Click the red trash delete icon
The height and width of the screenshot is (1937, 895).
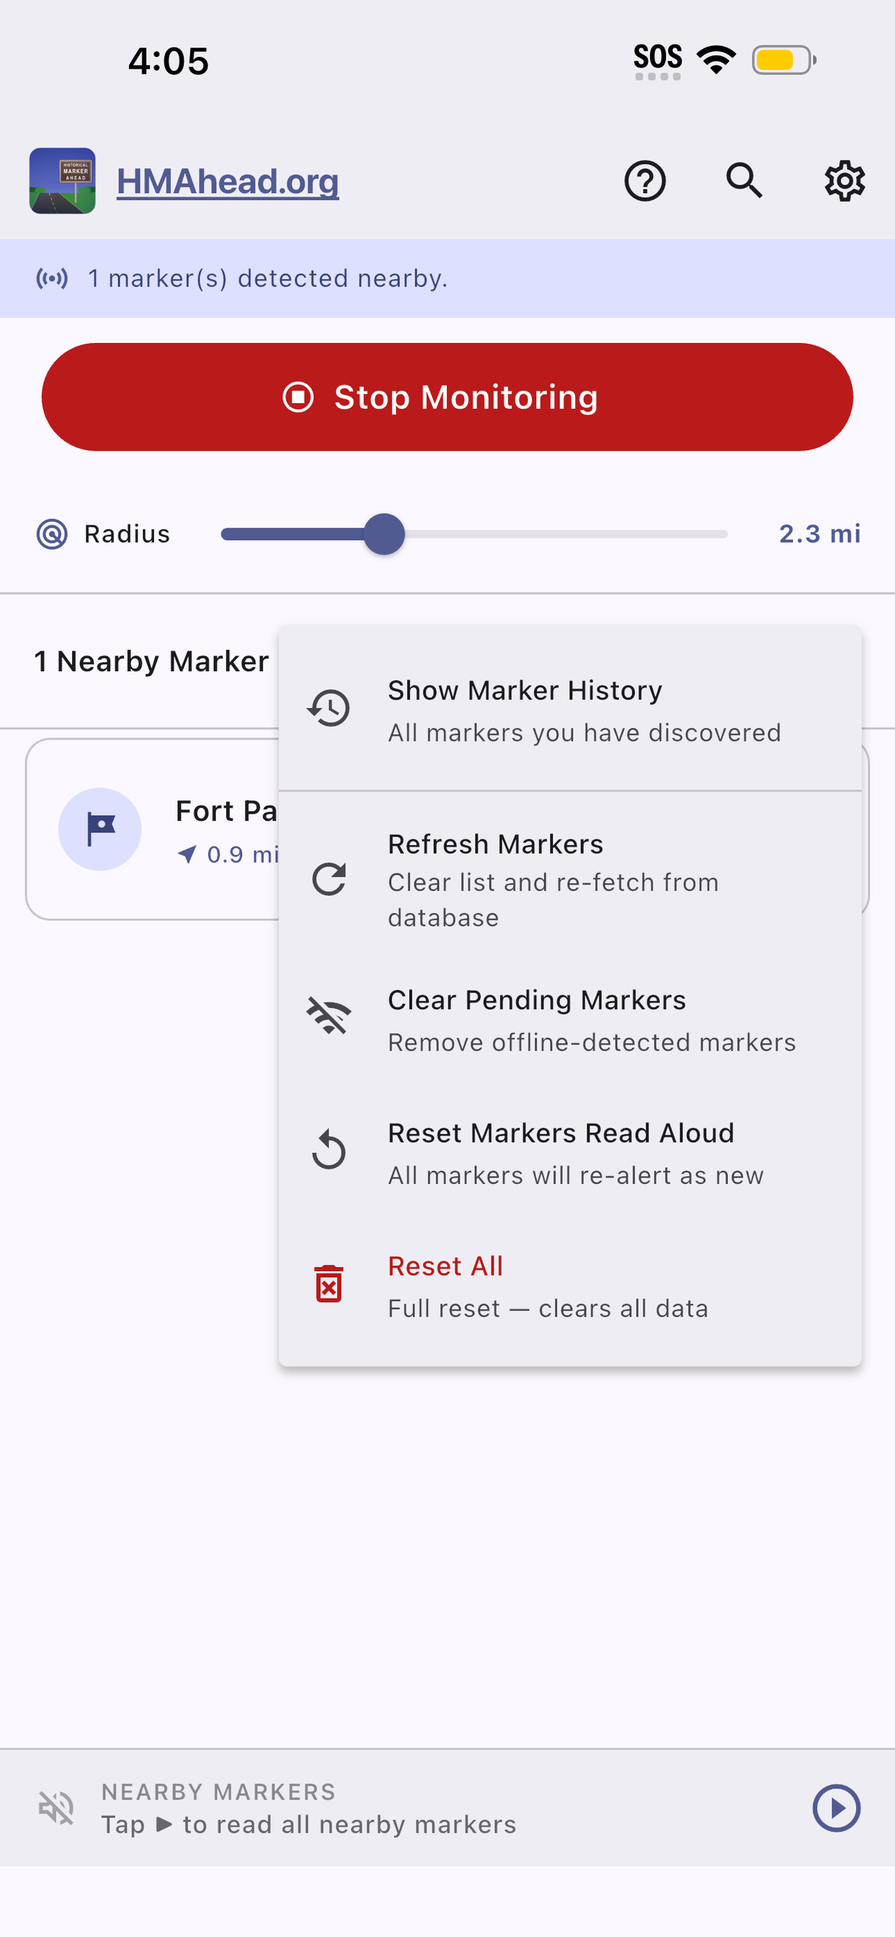(x=329, y=1283)
